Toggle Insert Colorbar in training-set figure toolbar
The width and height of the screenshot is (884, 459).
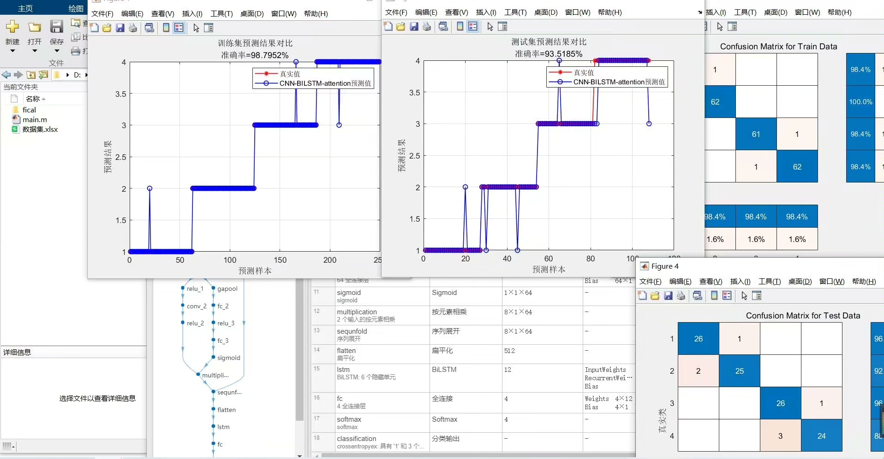click(x=166, y=28)
